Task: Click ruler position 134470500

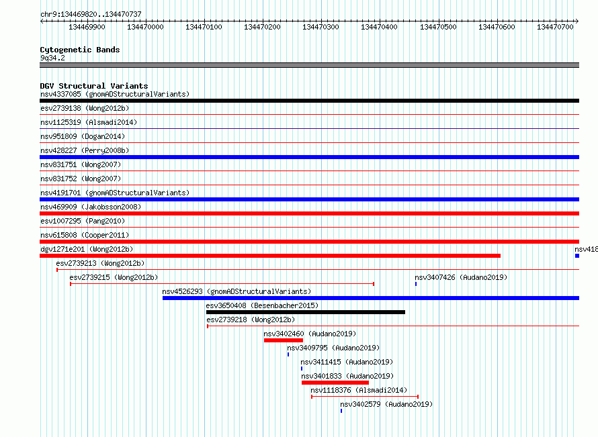Action: (x=438, y=27)
